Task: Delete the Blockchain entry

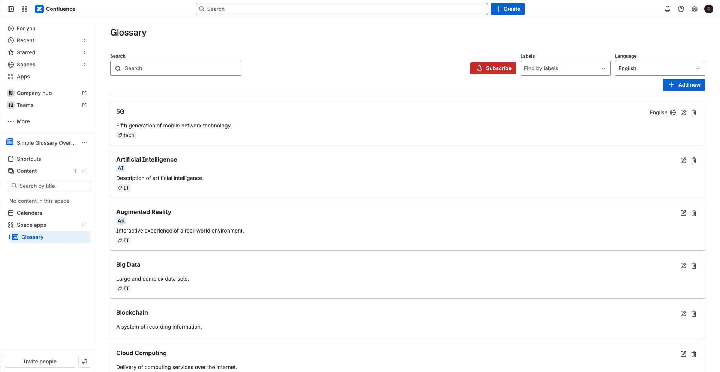Action: [x=693, y=313]
